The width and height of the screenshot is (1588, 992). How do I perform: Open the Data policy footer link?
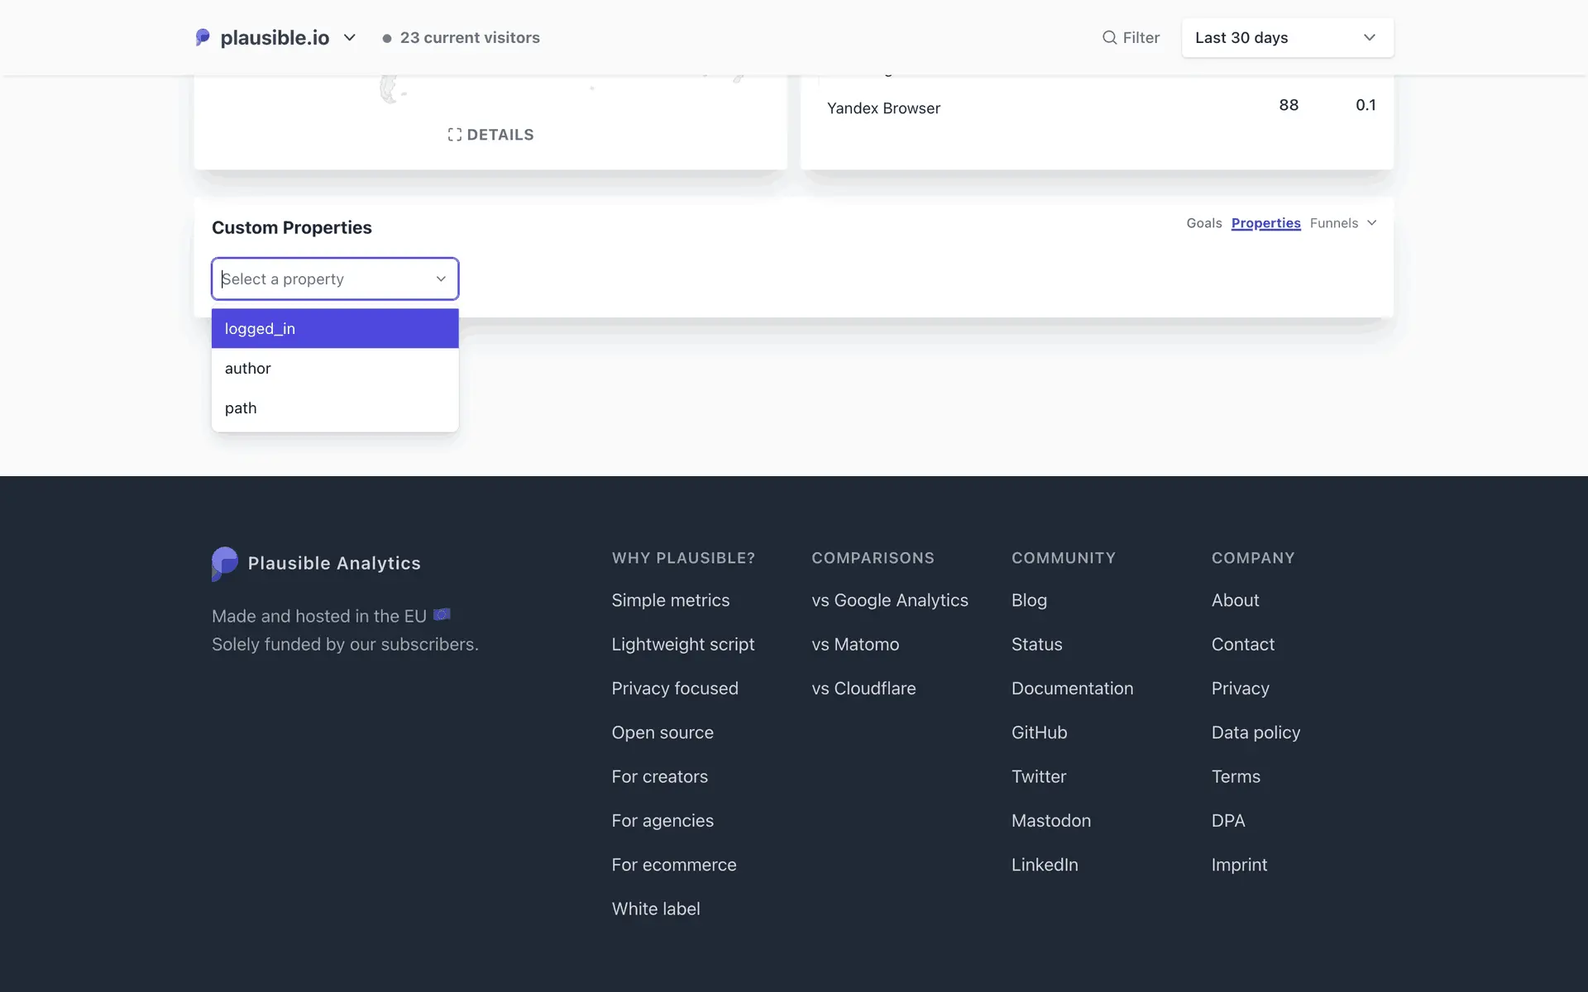tap(1255, 732)
